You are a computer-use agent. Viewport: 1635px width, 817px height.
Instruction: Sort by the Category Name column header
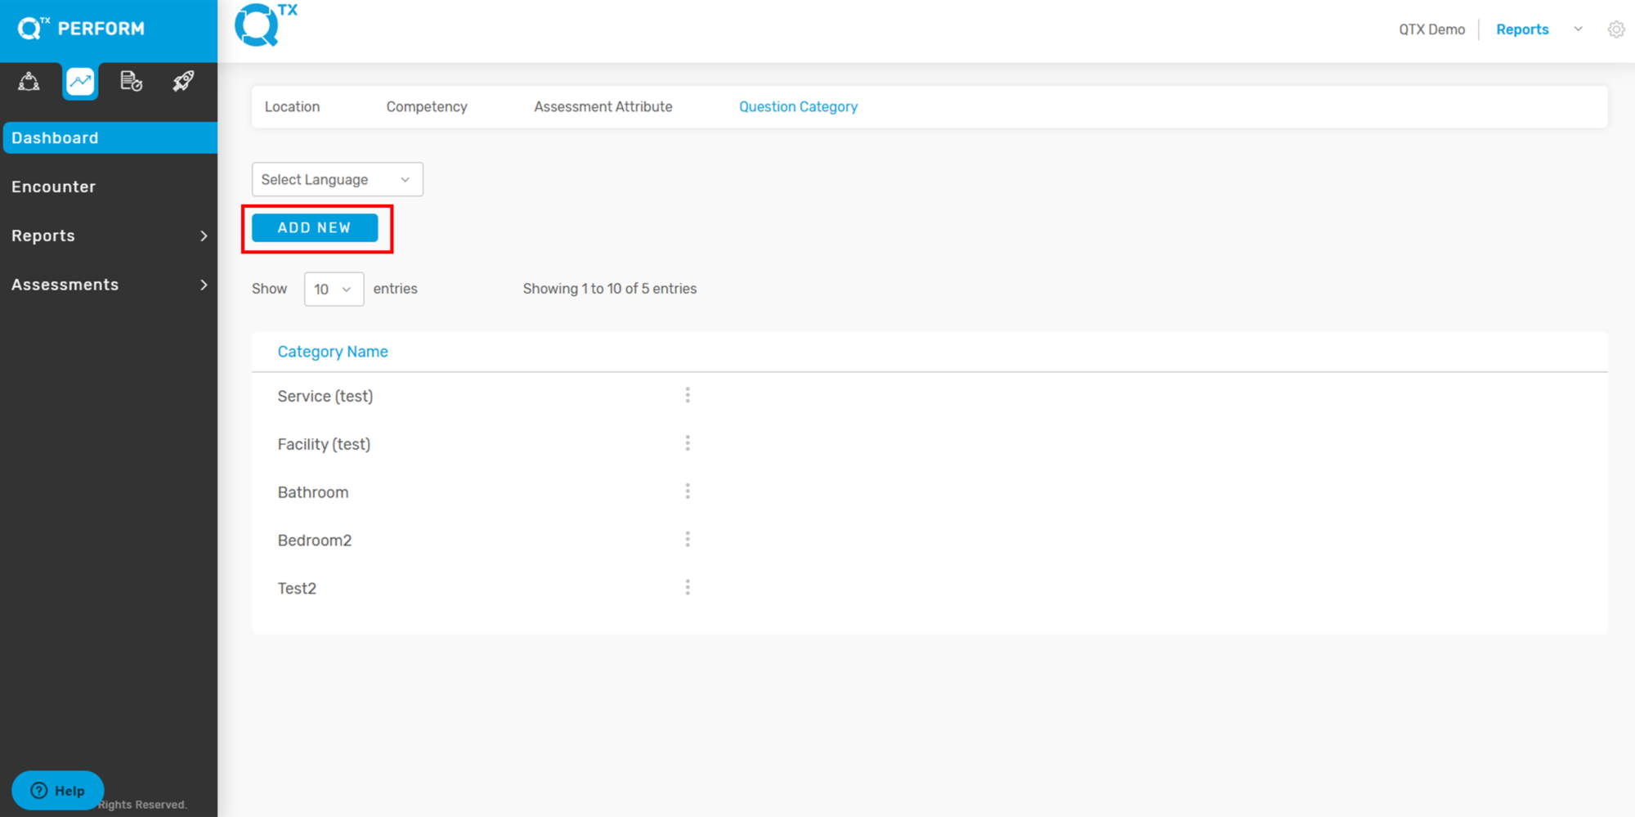point(333,352)
